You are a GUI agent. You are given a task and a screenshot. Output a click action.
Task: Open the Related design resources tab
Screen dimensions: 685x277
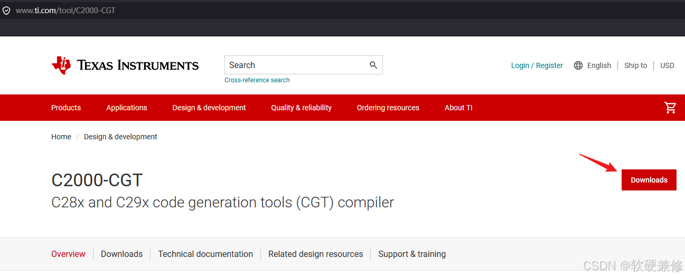click(x=316, y=254)
